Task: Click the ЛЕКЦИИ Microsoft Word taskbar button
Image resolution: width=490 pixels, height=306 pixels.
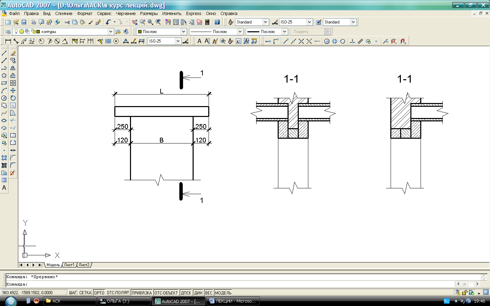Action: 233,301
